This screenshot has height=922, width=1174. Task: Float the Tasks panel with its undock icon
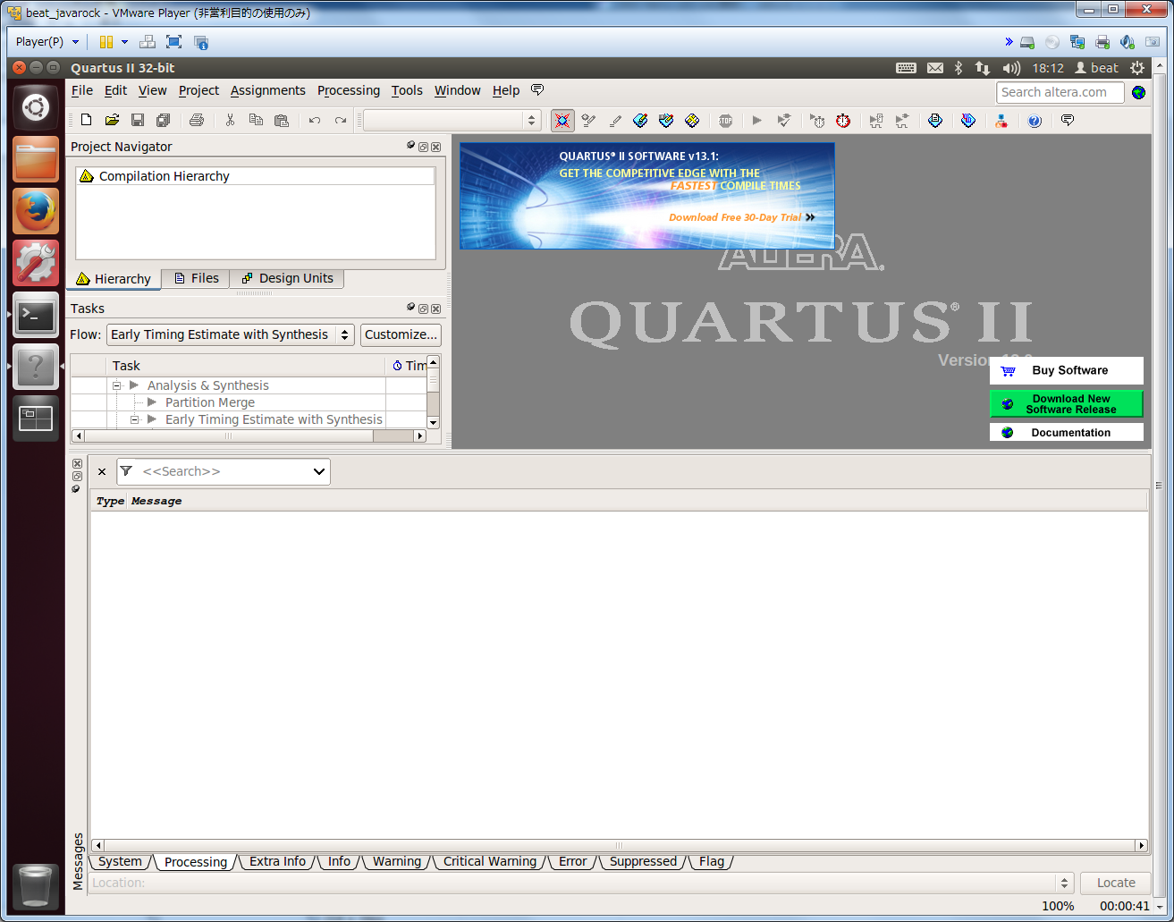tap(423, 309)
